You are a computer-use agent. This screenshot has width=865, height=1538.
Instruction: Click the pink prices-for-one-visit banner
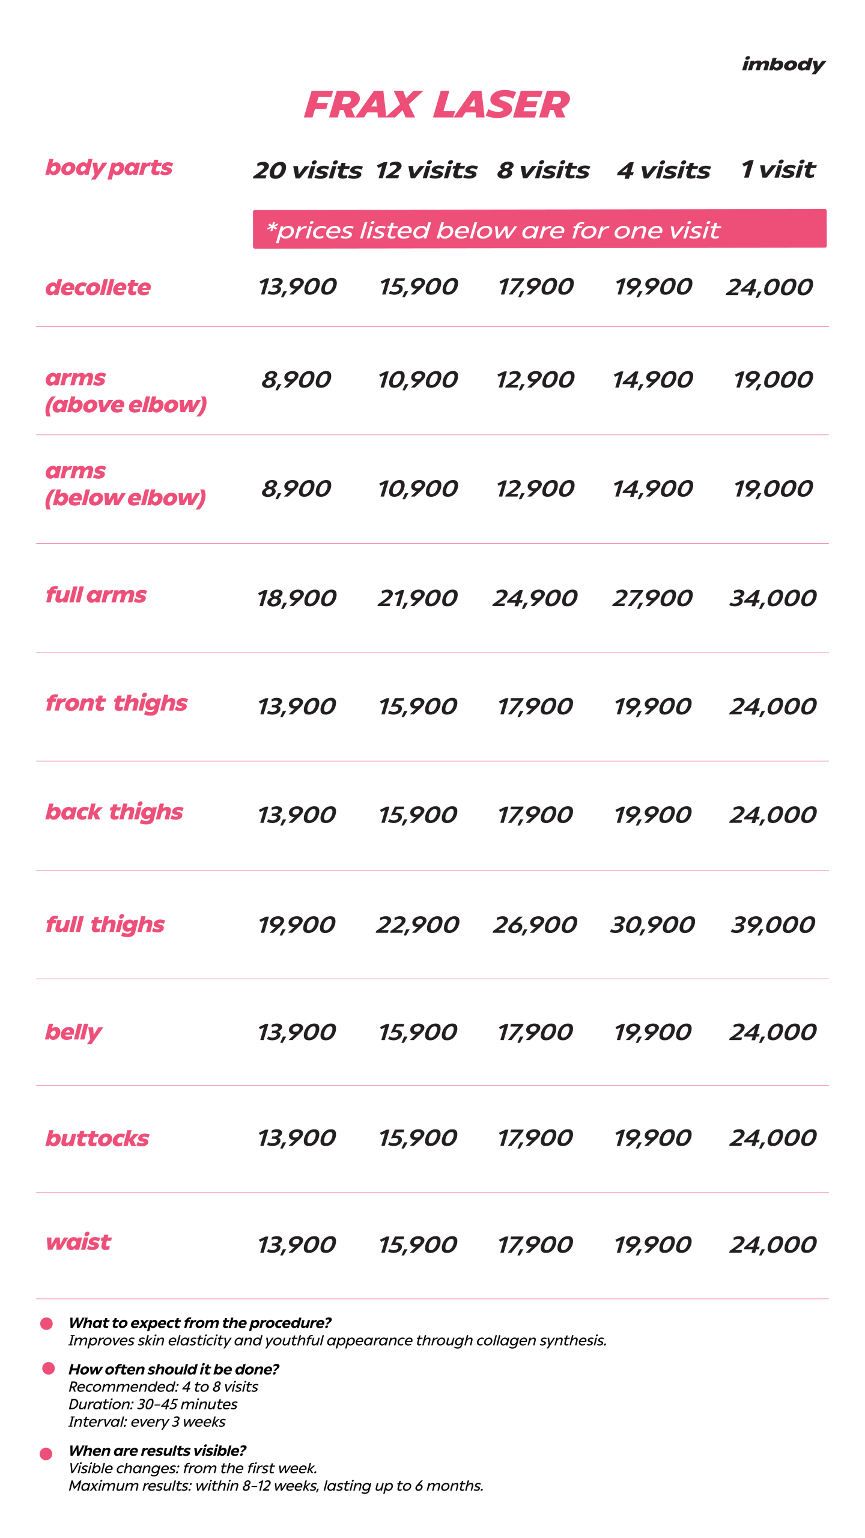click(x=539, y=229)
